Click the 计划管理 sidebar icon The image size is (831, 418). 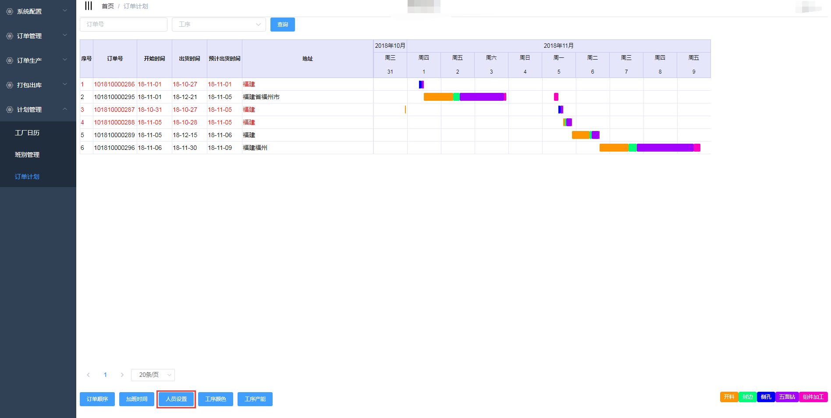(10, 110)
